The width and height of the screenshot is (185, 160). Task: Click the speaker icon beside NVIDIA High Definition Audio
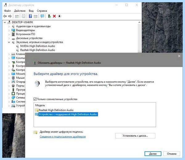pos(18,46)
